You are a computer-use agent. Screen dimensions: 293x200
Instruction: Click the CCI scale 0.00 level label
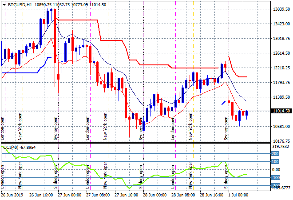click(x=276, y=169)
